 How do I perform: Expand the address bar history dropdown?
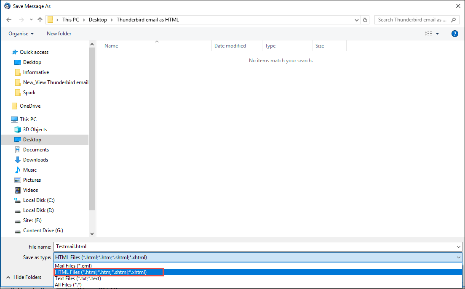tap(356, 20)
